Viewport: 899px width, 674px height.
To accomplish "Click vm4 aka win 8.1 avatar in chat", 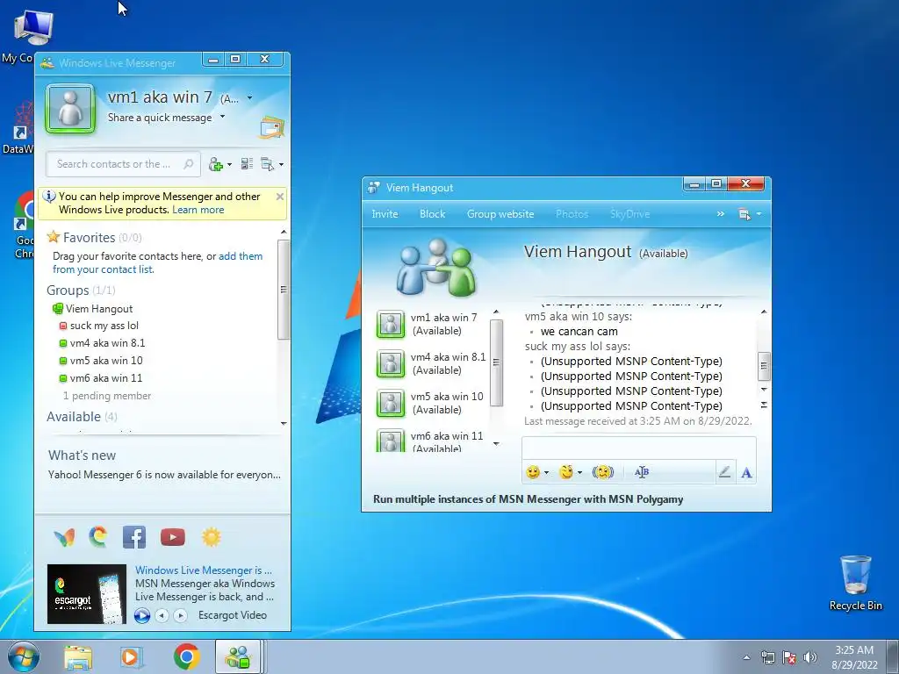I will (x=391, y=364).
